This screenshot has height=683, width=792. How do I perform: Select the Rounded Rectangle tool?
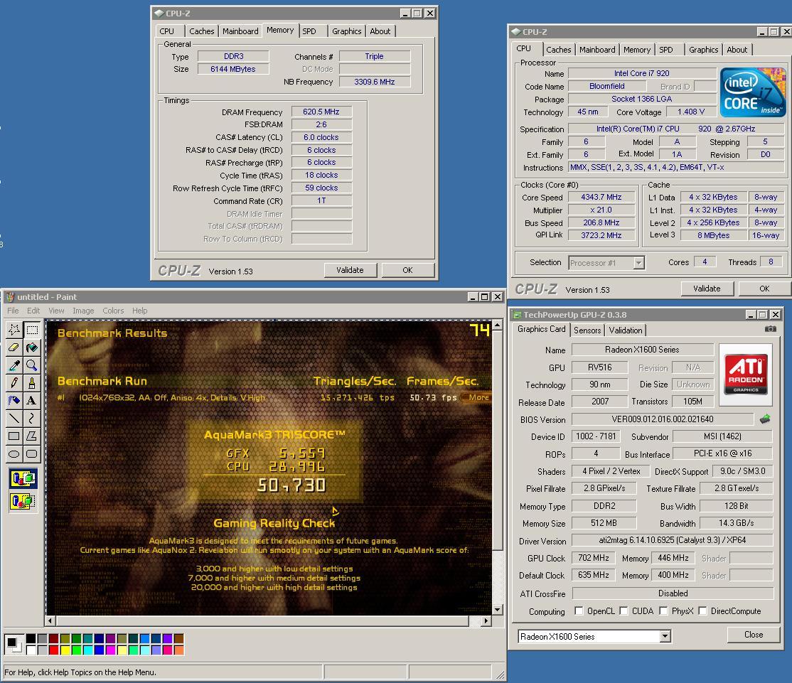tap(32, 453)
